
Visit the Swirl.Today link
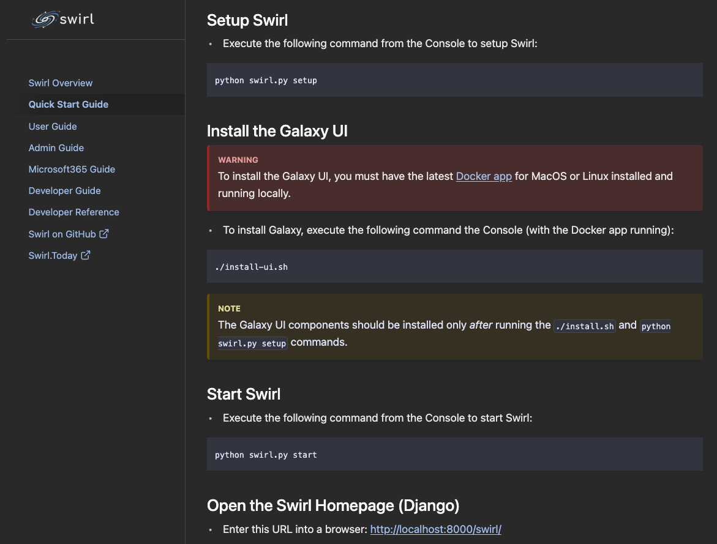pos(53,255)
